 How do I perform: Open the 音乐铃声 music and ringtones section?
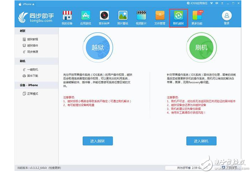[104, 18]
